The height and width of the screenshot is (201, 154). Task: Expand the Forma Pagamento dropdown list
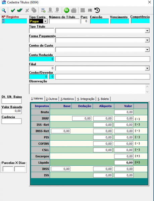pos(147,40)
